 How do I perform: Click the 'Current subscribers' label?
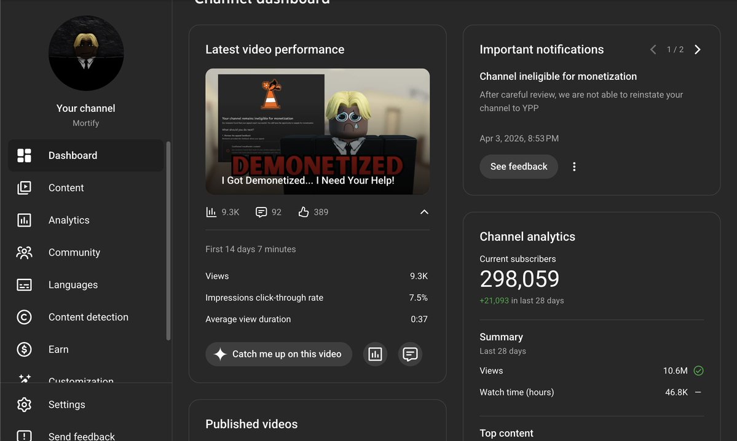(518, 259)
